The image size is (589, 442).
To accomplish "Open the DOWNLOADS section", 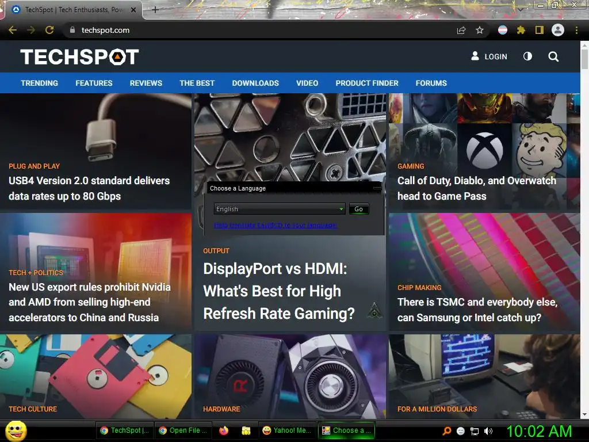I will [255, 83].
